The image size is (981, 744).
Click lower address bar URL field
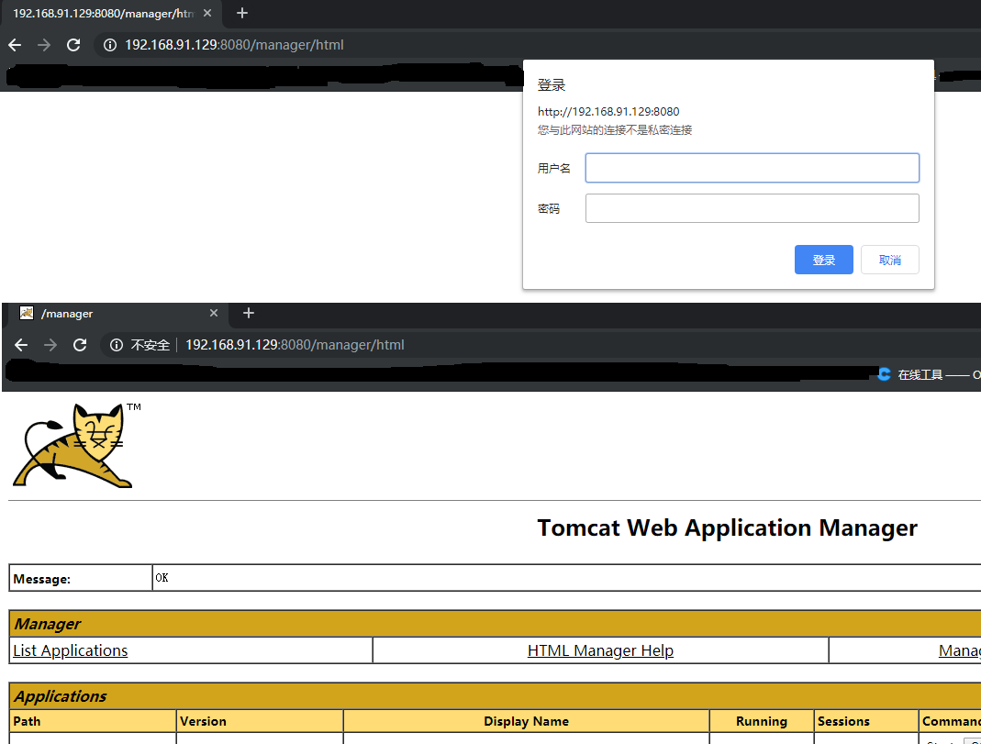tap(295, 345)
